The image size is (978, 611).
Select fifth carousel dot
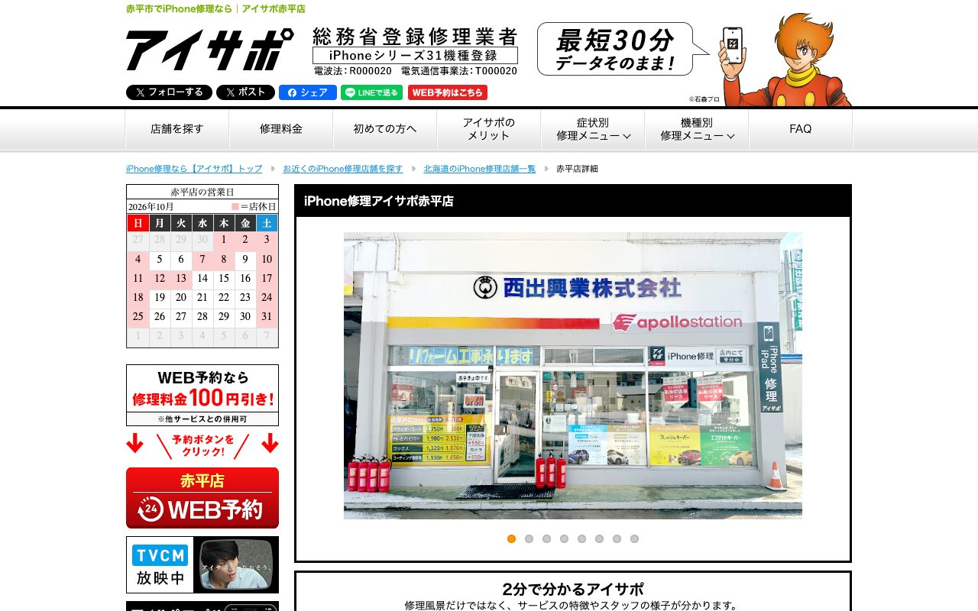click(581, 538)
